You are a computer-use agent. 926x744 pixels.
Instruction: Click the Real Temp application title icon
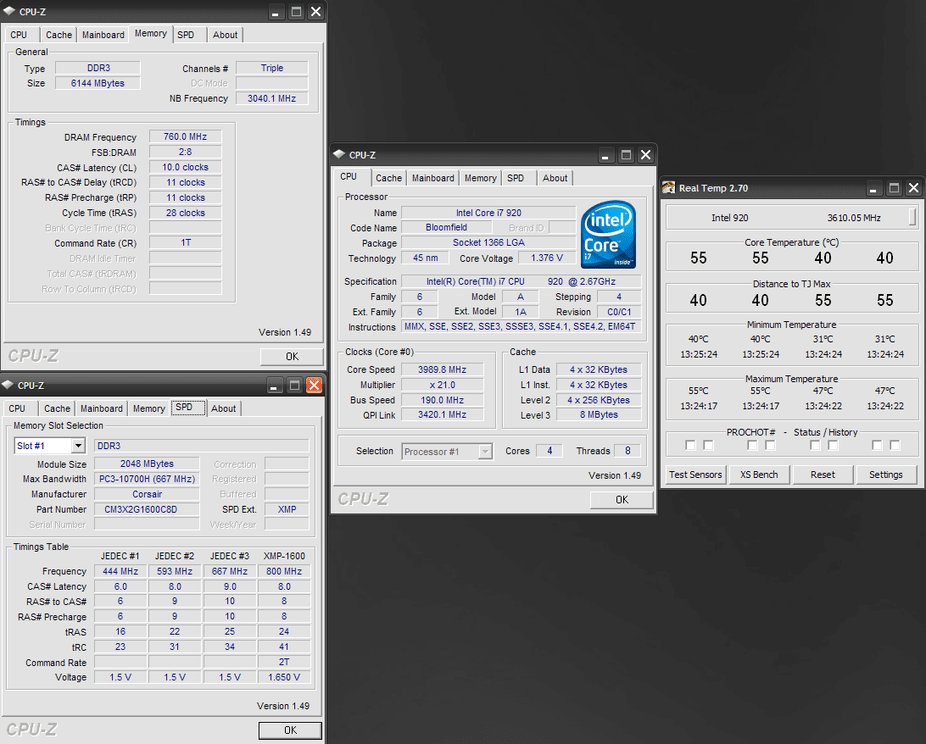pos(668,187)
